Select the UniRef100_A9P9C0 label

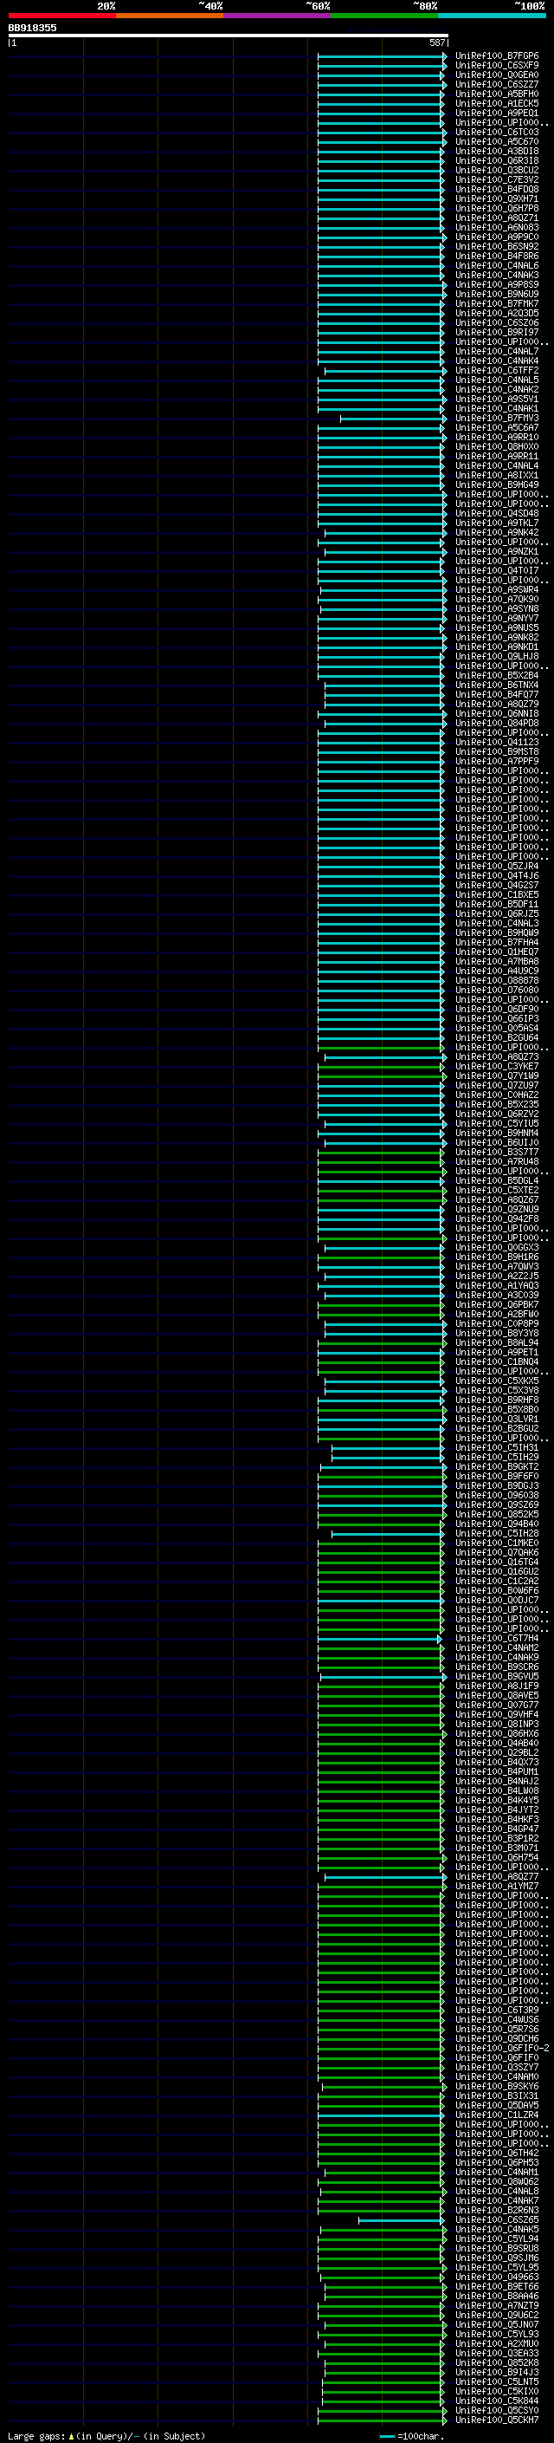(x=496, y=237)
